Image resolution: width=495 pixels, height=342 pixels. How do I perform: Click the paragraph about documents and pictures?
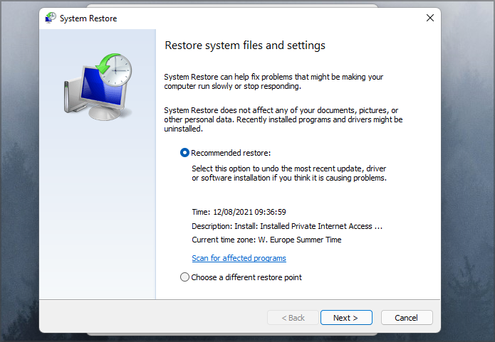[283, 119]
